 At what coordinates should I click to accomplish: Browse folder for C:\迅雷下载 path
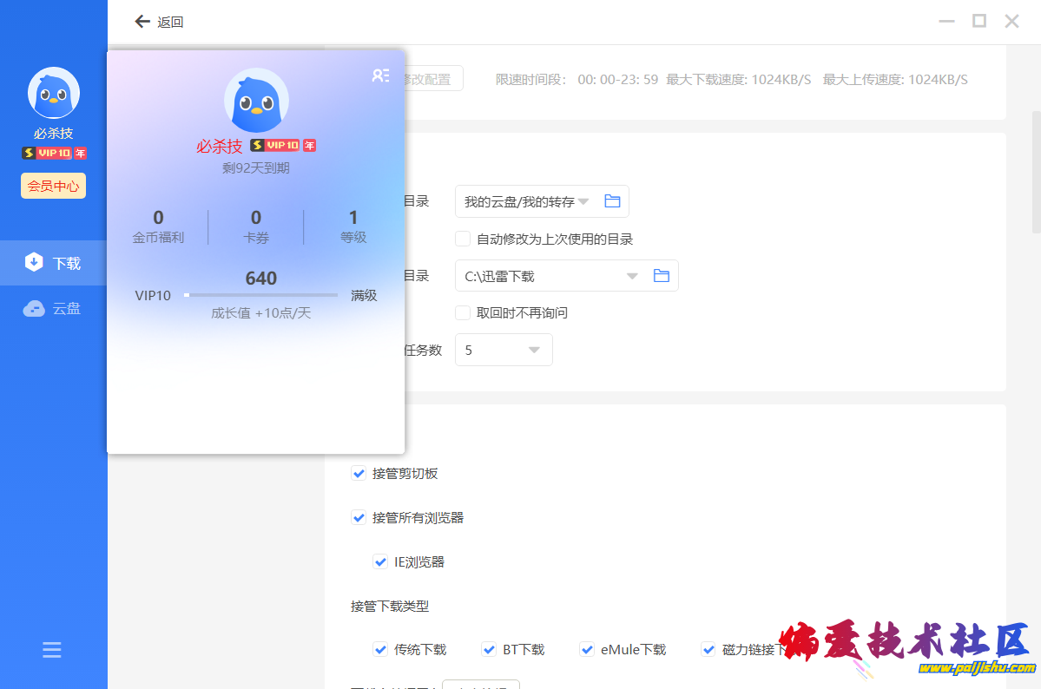click(662, 276)
